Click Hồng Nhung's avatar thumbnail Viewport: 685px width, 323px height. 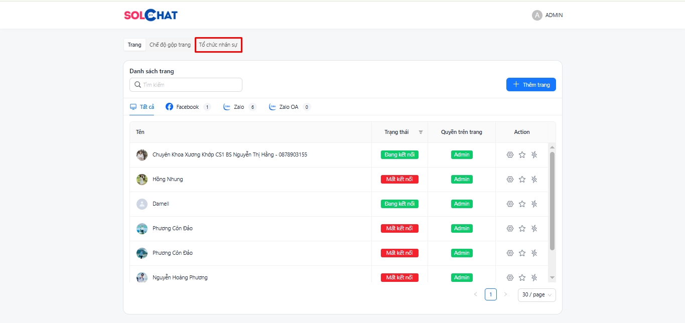(x=142, y=179)
